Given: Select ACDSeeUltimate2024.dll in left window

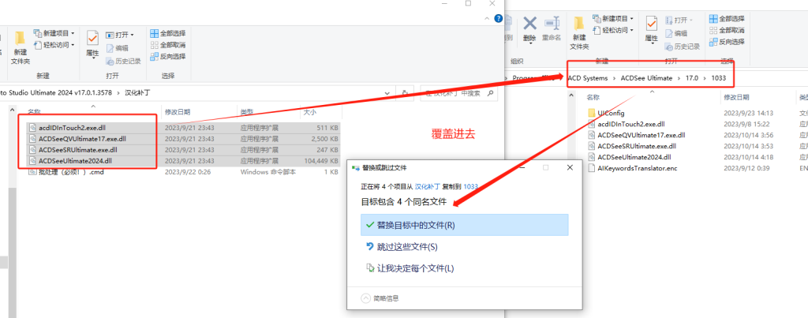Looking at the screenshot, I should (x=75, y=161).
